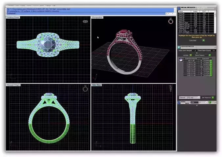Click green arrow on the 1.20 x 1.20 row
This screenshot has height=157, width=222.
click(x=211, y=63)
